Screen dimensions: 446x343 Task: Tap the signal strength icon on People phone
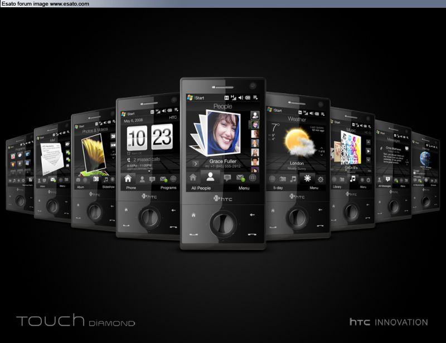tap(233, 97)
